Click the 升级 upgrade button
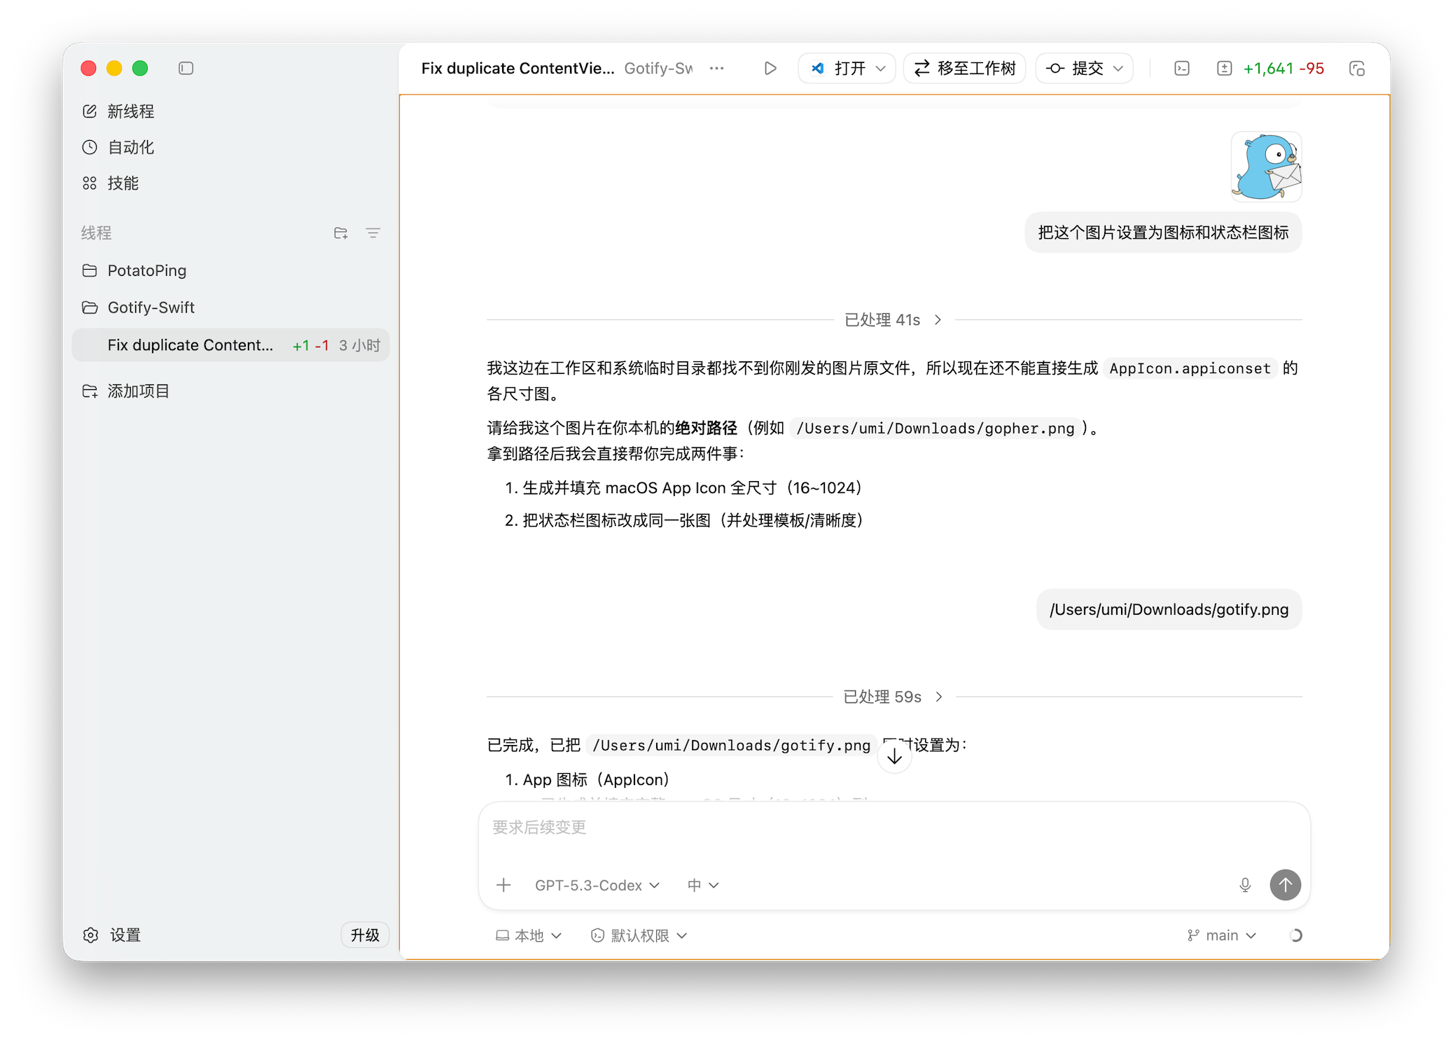This screenshot has width=1453, height=1044. (x=365, y=935)
